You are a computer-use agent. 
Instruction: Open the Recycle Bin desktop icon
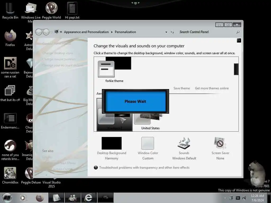(x=10, y=10)
